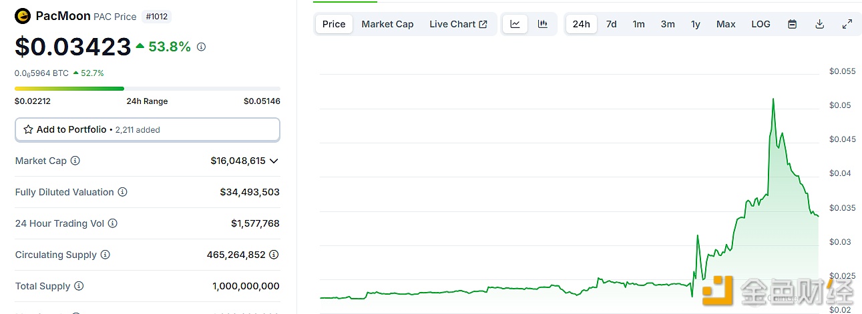
Task: Click Add to Portfolio button
Action: tap(148, 129)
